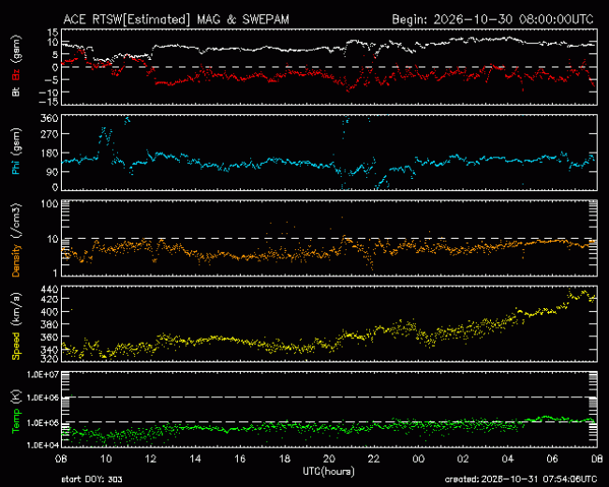609x487 pixels.
Task: Click the '1.0E+06' temperature tick label
Action: coord(43,398)
